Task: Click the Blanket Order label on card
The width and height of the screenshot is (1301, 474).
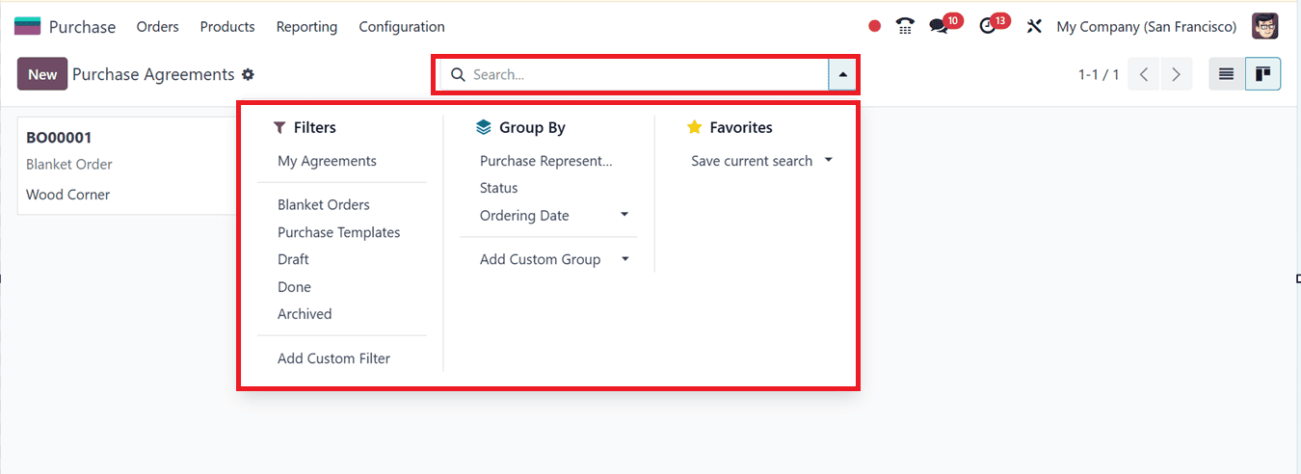Action: click(x=69, y=164)
